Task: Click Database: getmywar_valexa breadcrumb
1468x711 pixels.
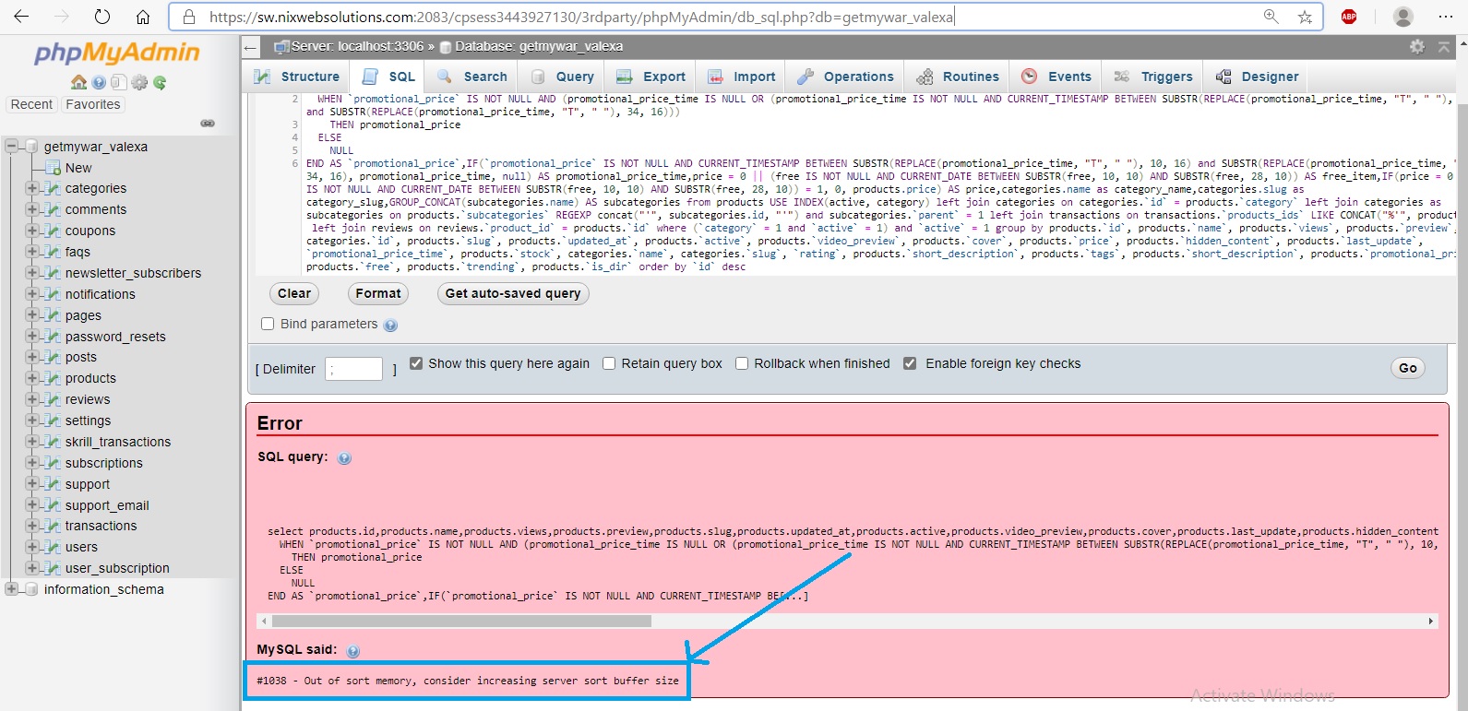Action: point(539,46)
